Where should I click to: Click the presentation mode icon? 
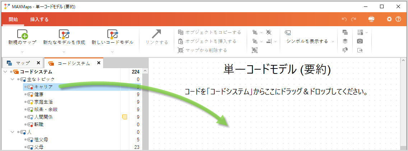(x=345, y=50)
